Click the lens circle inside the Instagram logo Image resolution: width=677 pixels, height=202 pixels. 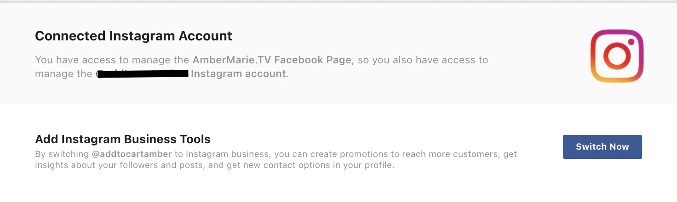click(x=616, y=56)
